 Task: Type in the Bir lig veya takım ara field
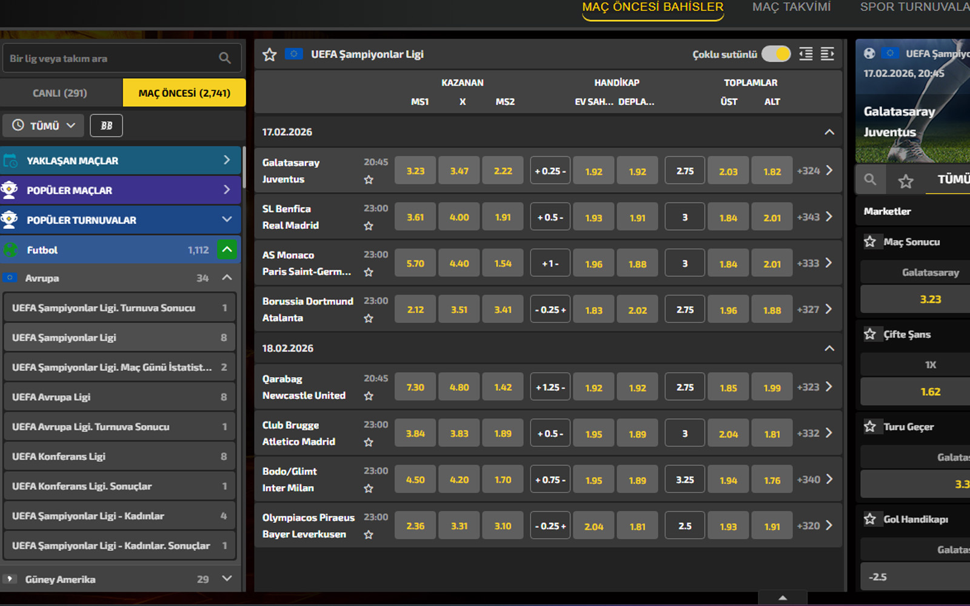point(109,58)
